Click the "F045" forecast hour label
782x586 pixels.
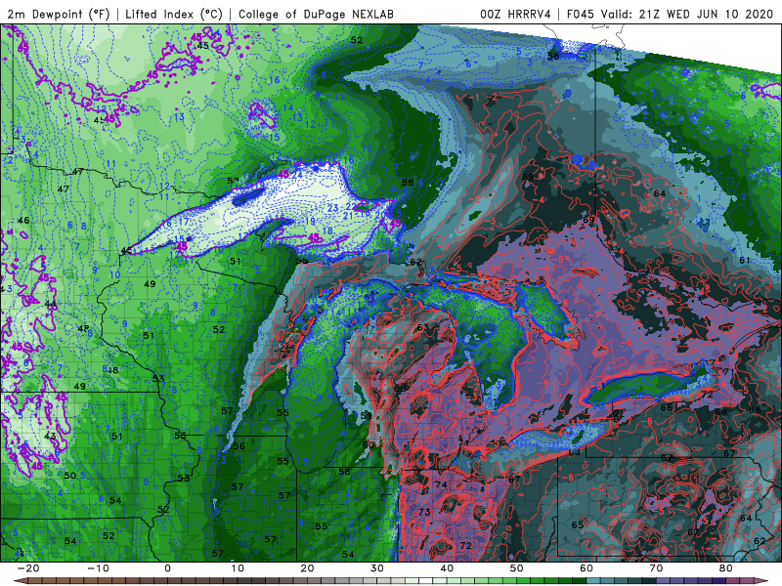click(581, 14)
